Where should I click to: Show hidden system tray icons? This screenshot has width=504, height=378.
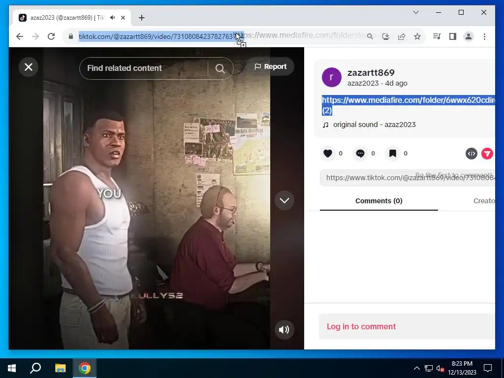tap(416, 368)
